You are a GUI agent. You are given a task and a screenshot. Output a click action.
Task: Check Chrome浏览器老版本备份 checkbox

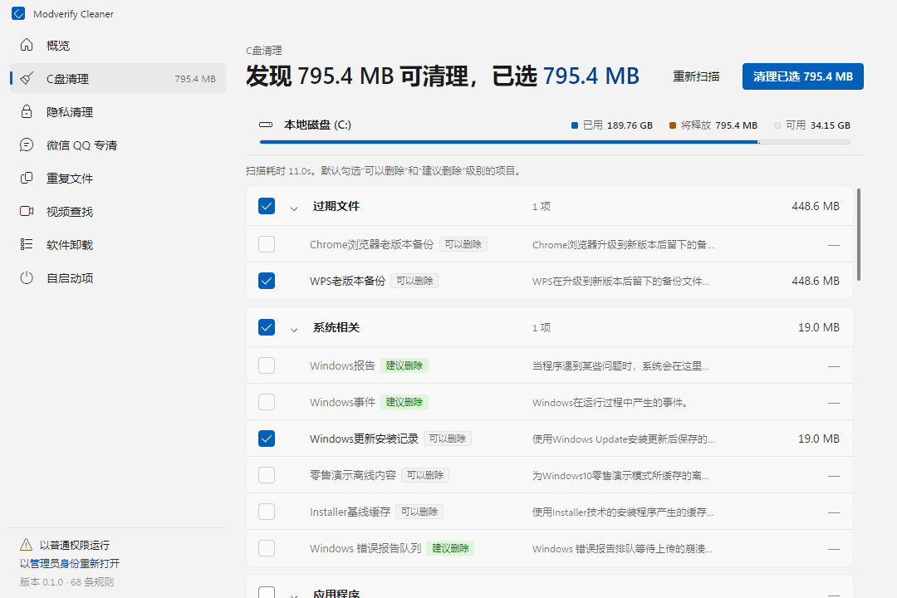click(x=267, y=244)
